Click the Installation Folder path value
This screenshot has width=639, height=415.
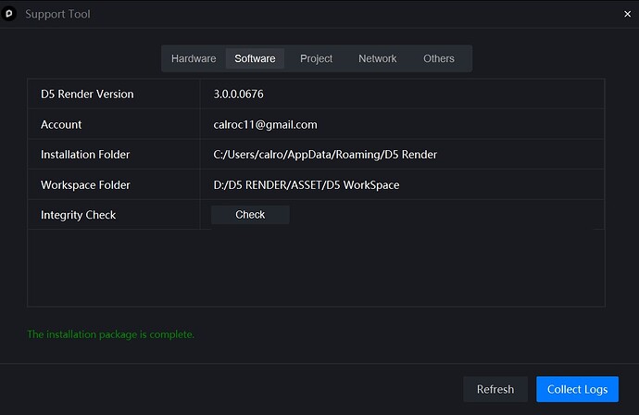point(325,155)
